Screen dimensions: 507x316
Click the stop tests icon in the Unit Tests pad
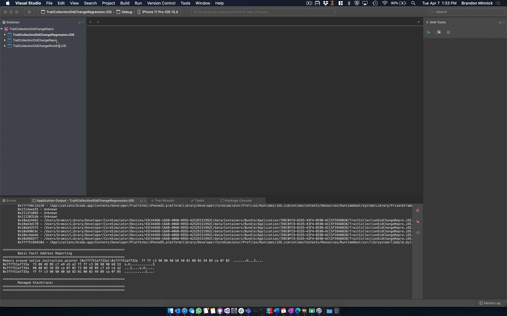448,32
